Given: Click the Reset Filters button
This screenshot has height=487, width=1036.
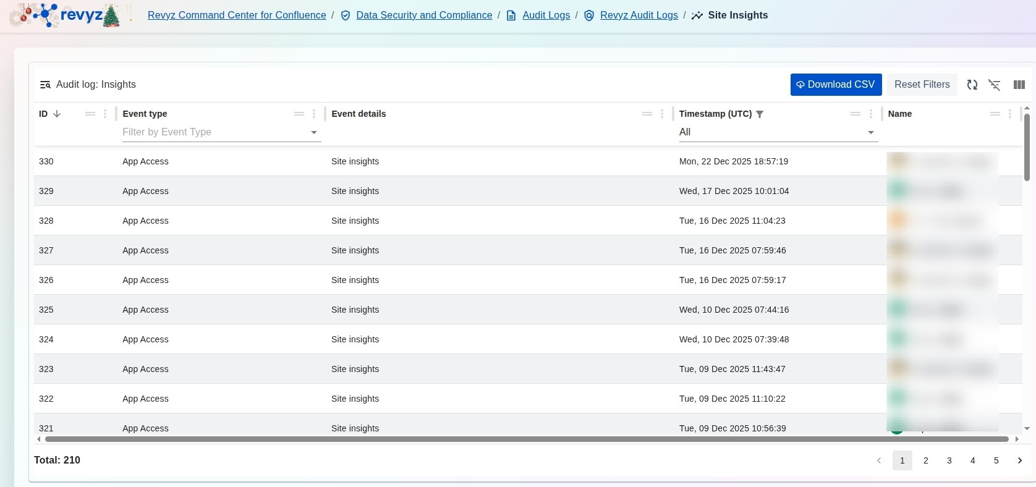Looking at the screenshot, I should click(x=922, y=85).
